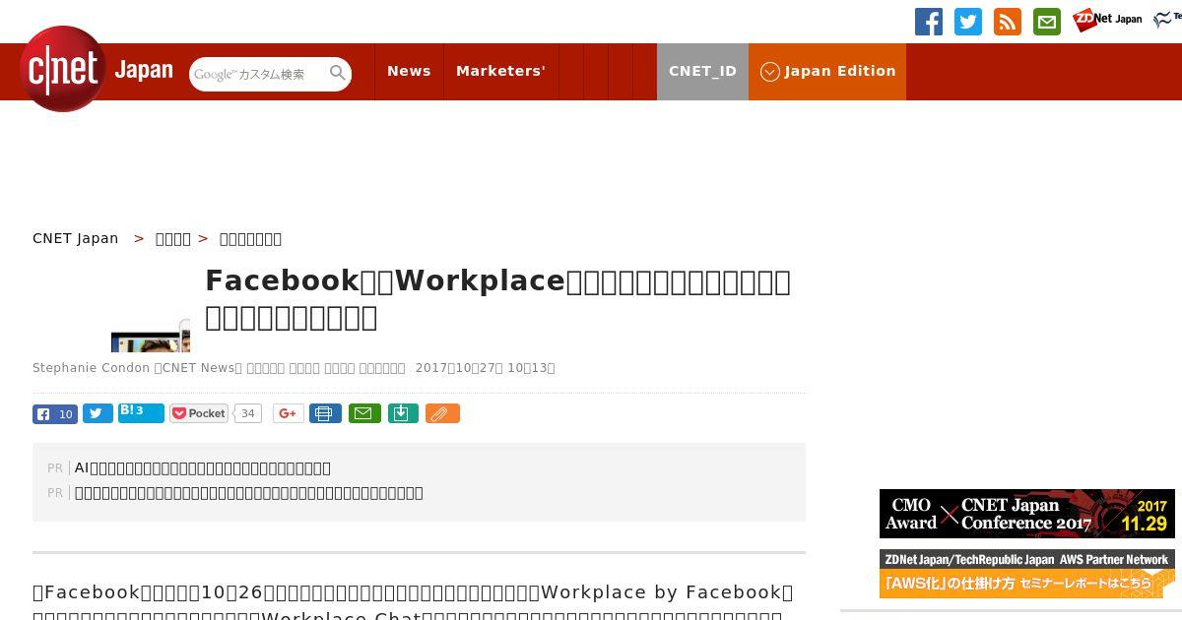This screenshot has height=620, width=1182.
Task: Focus the Google custom search field
Action: (x=258, y=74)
